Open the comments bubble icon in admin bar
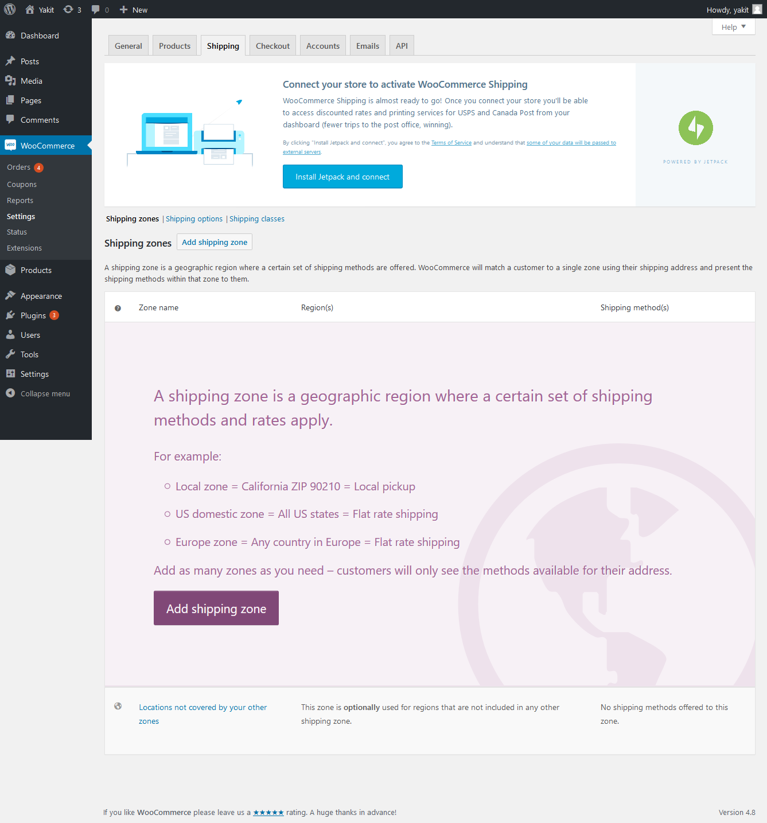 click(x=96, y=10)
